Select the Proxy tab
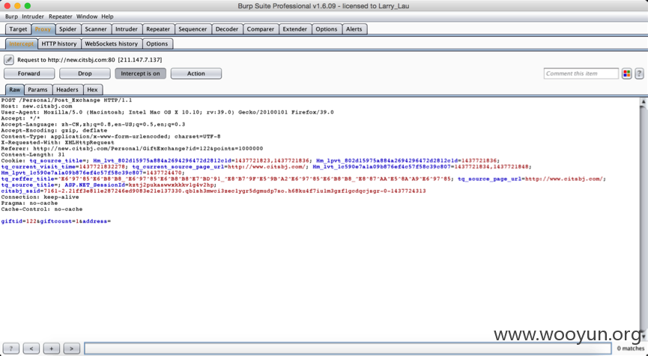This screenshot has height=356, width=648. click(43, 29)
